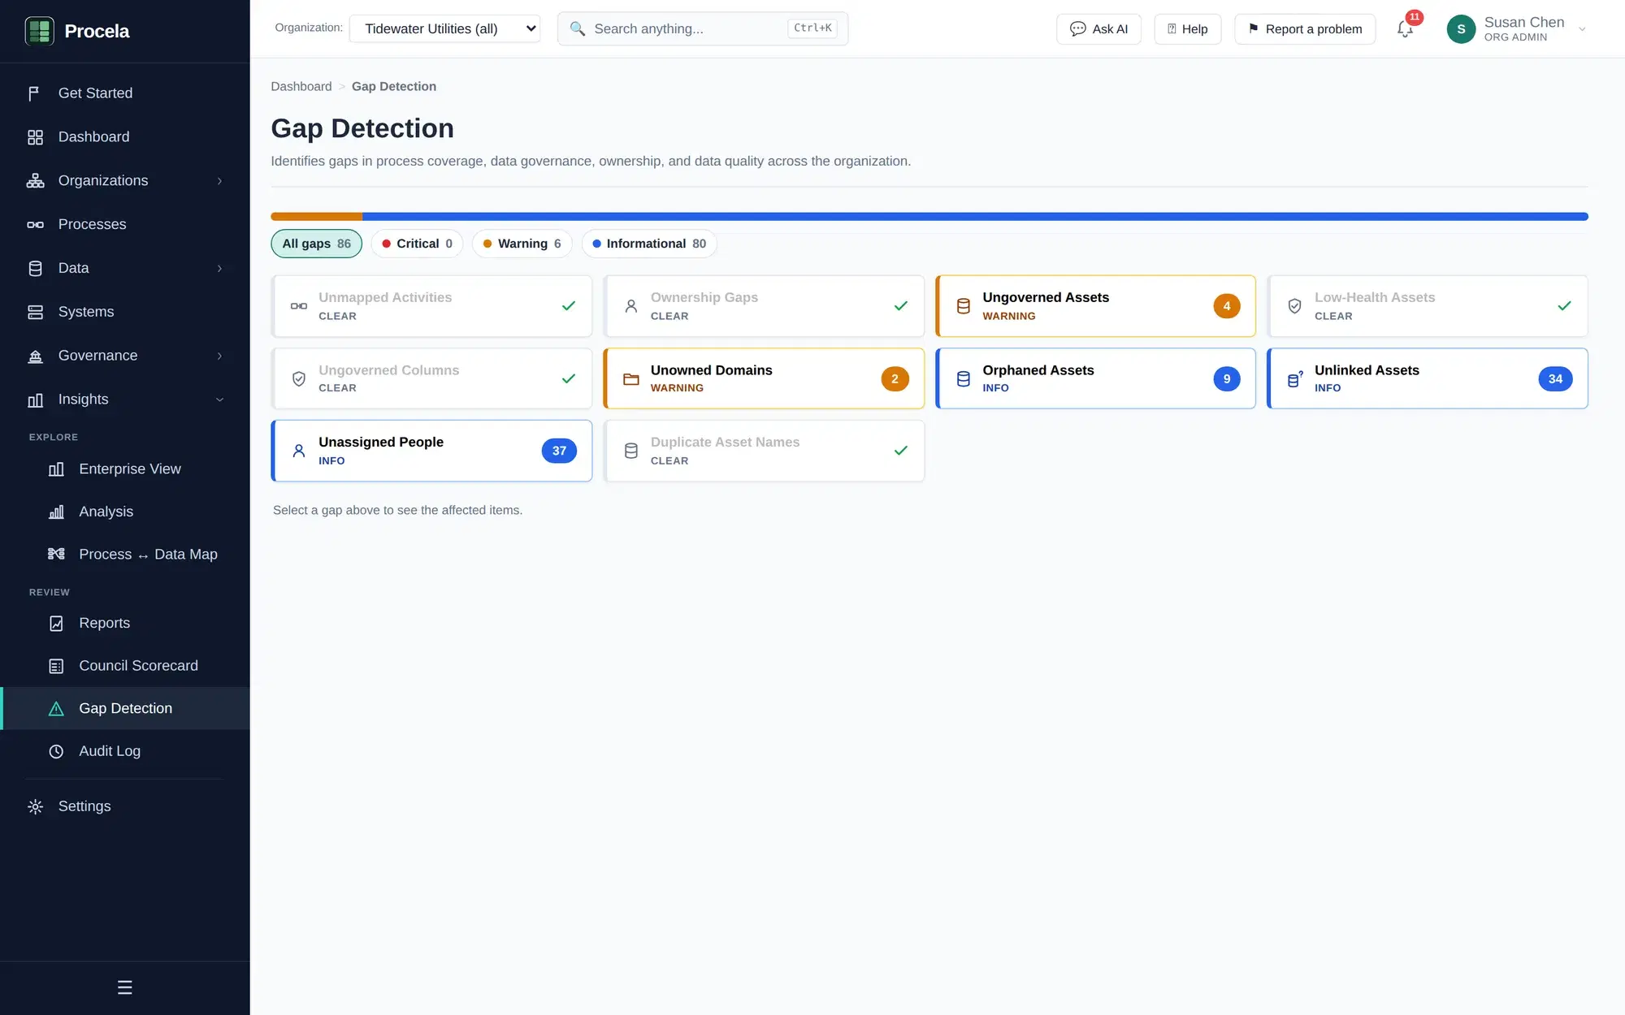
Task: Click the Susan Chen avatar circle
Action: point(1461,29)
